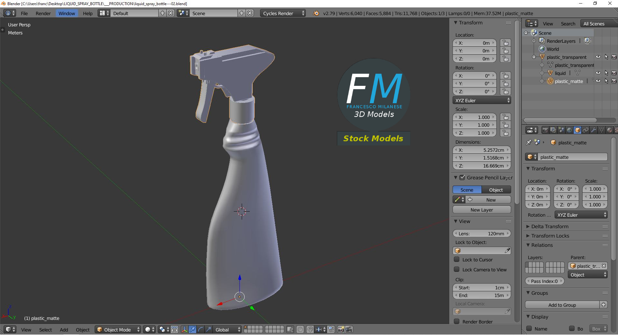This screenshot has height=335, width=618.
Task: Enable the Name display checkbox
Action: (x=529, y=329)
